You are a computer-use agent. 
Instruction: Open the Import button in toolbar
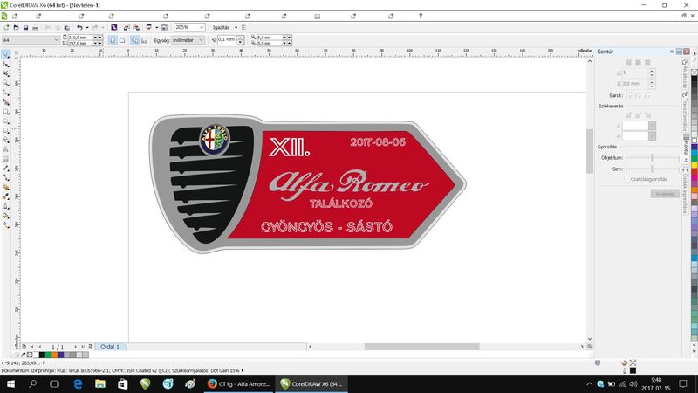tap(127, 28)
